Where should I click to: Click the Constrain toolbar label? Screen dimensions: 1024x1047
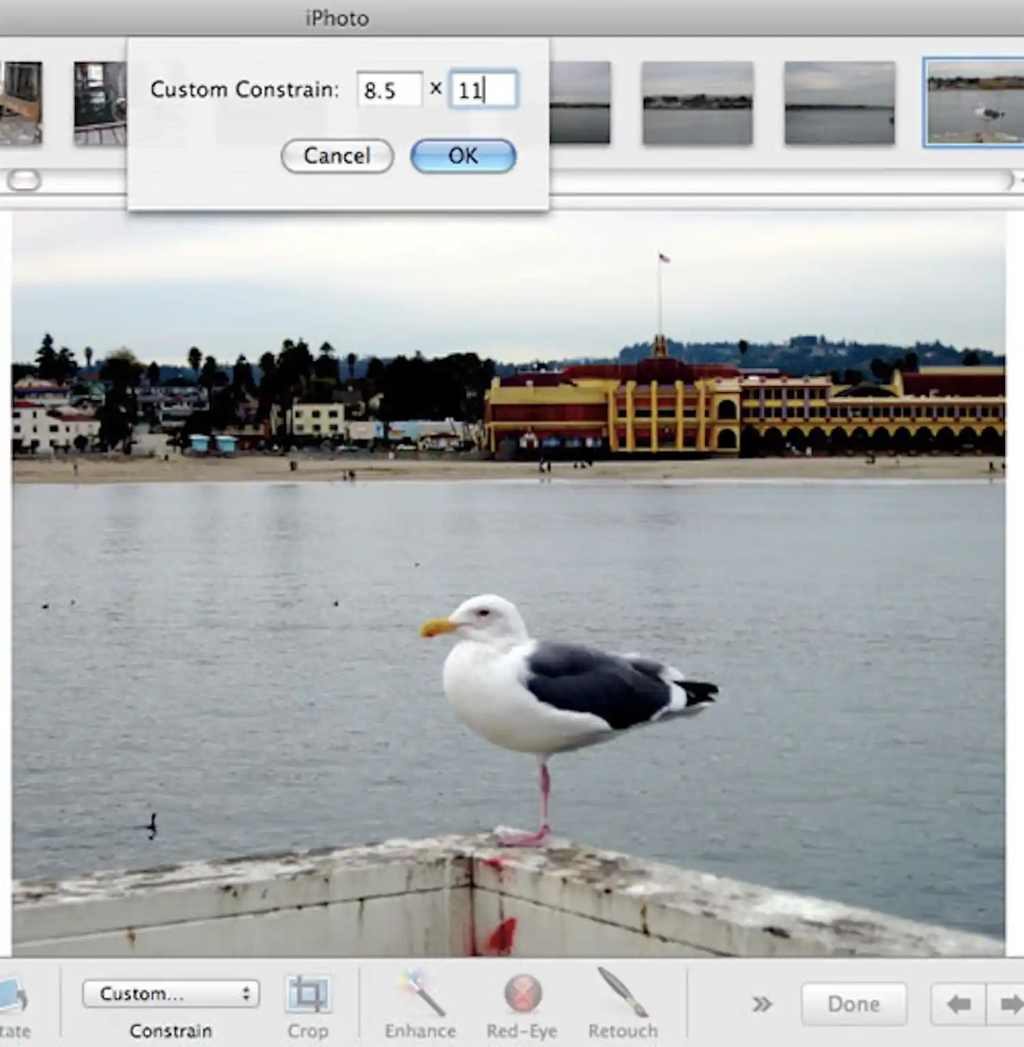171,1031
